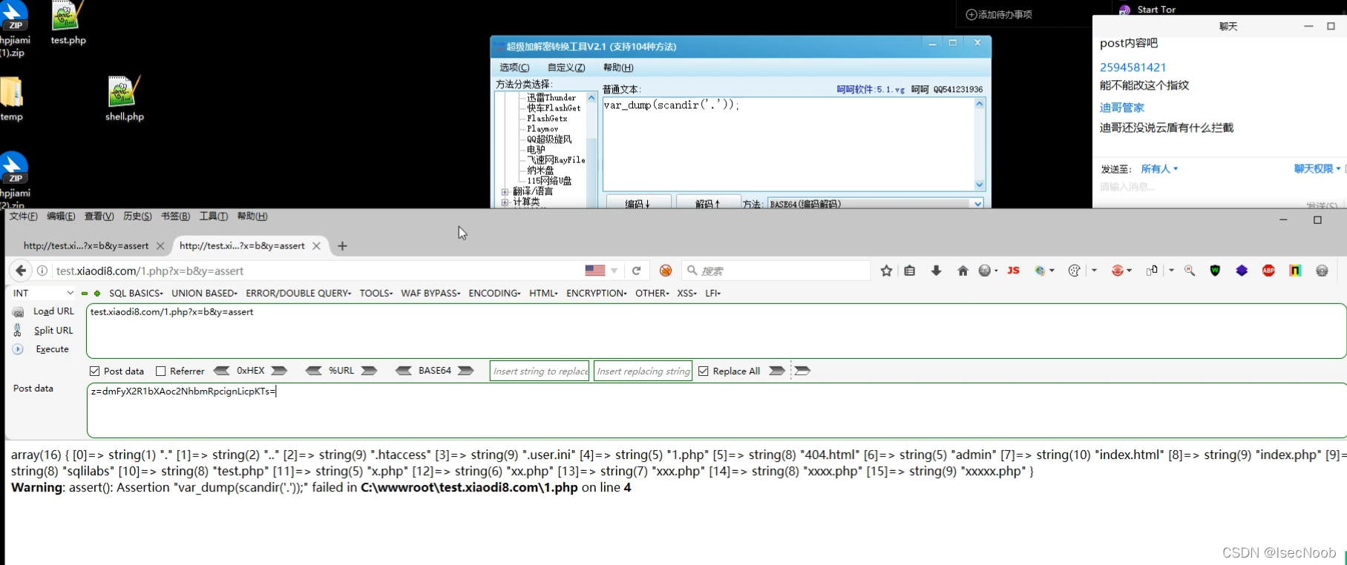This screenshot has width=1347, height=565.
Task: Click the HackBar green minus icon
Action: (x=85, y=294)
